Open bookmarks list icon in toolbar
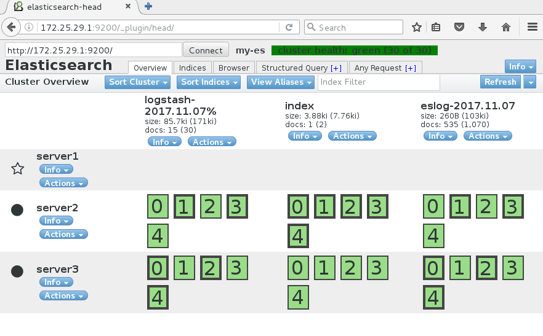The image size is (543, 336). click(436, 27)
